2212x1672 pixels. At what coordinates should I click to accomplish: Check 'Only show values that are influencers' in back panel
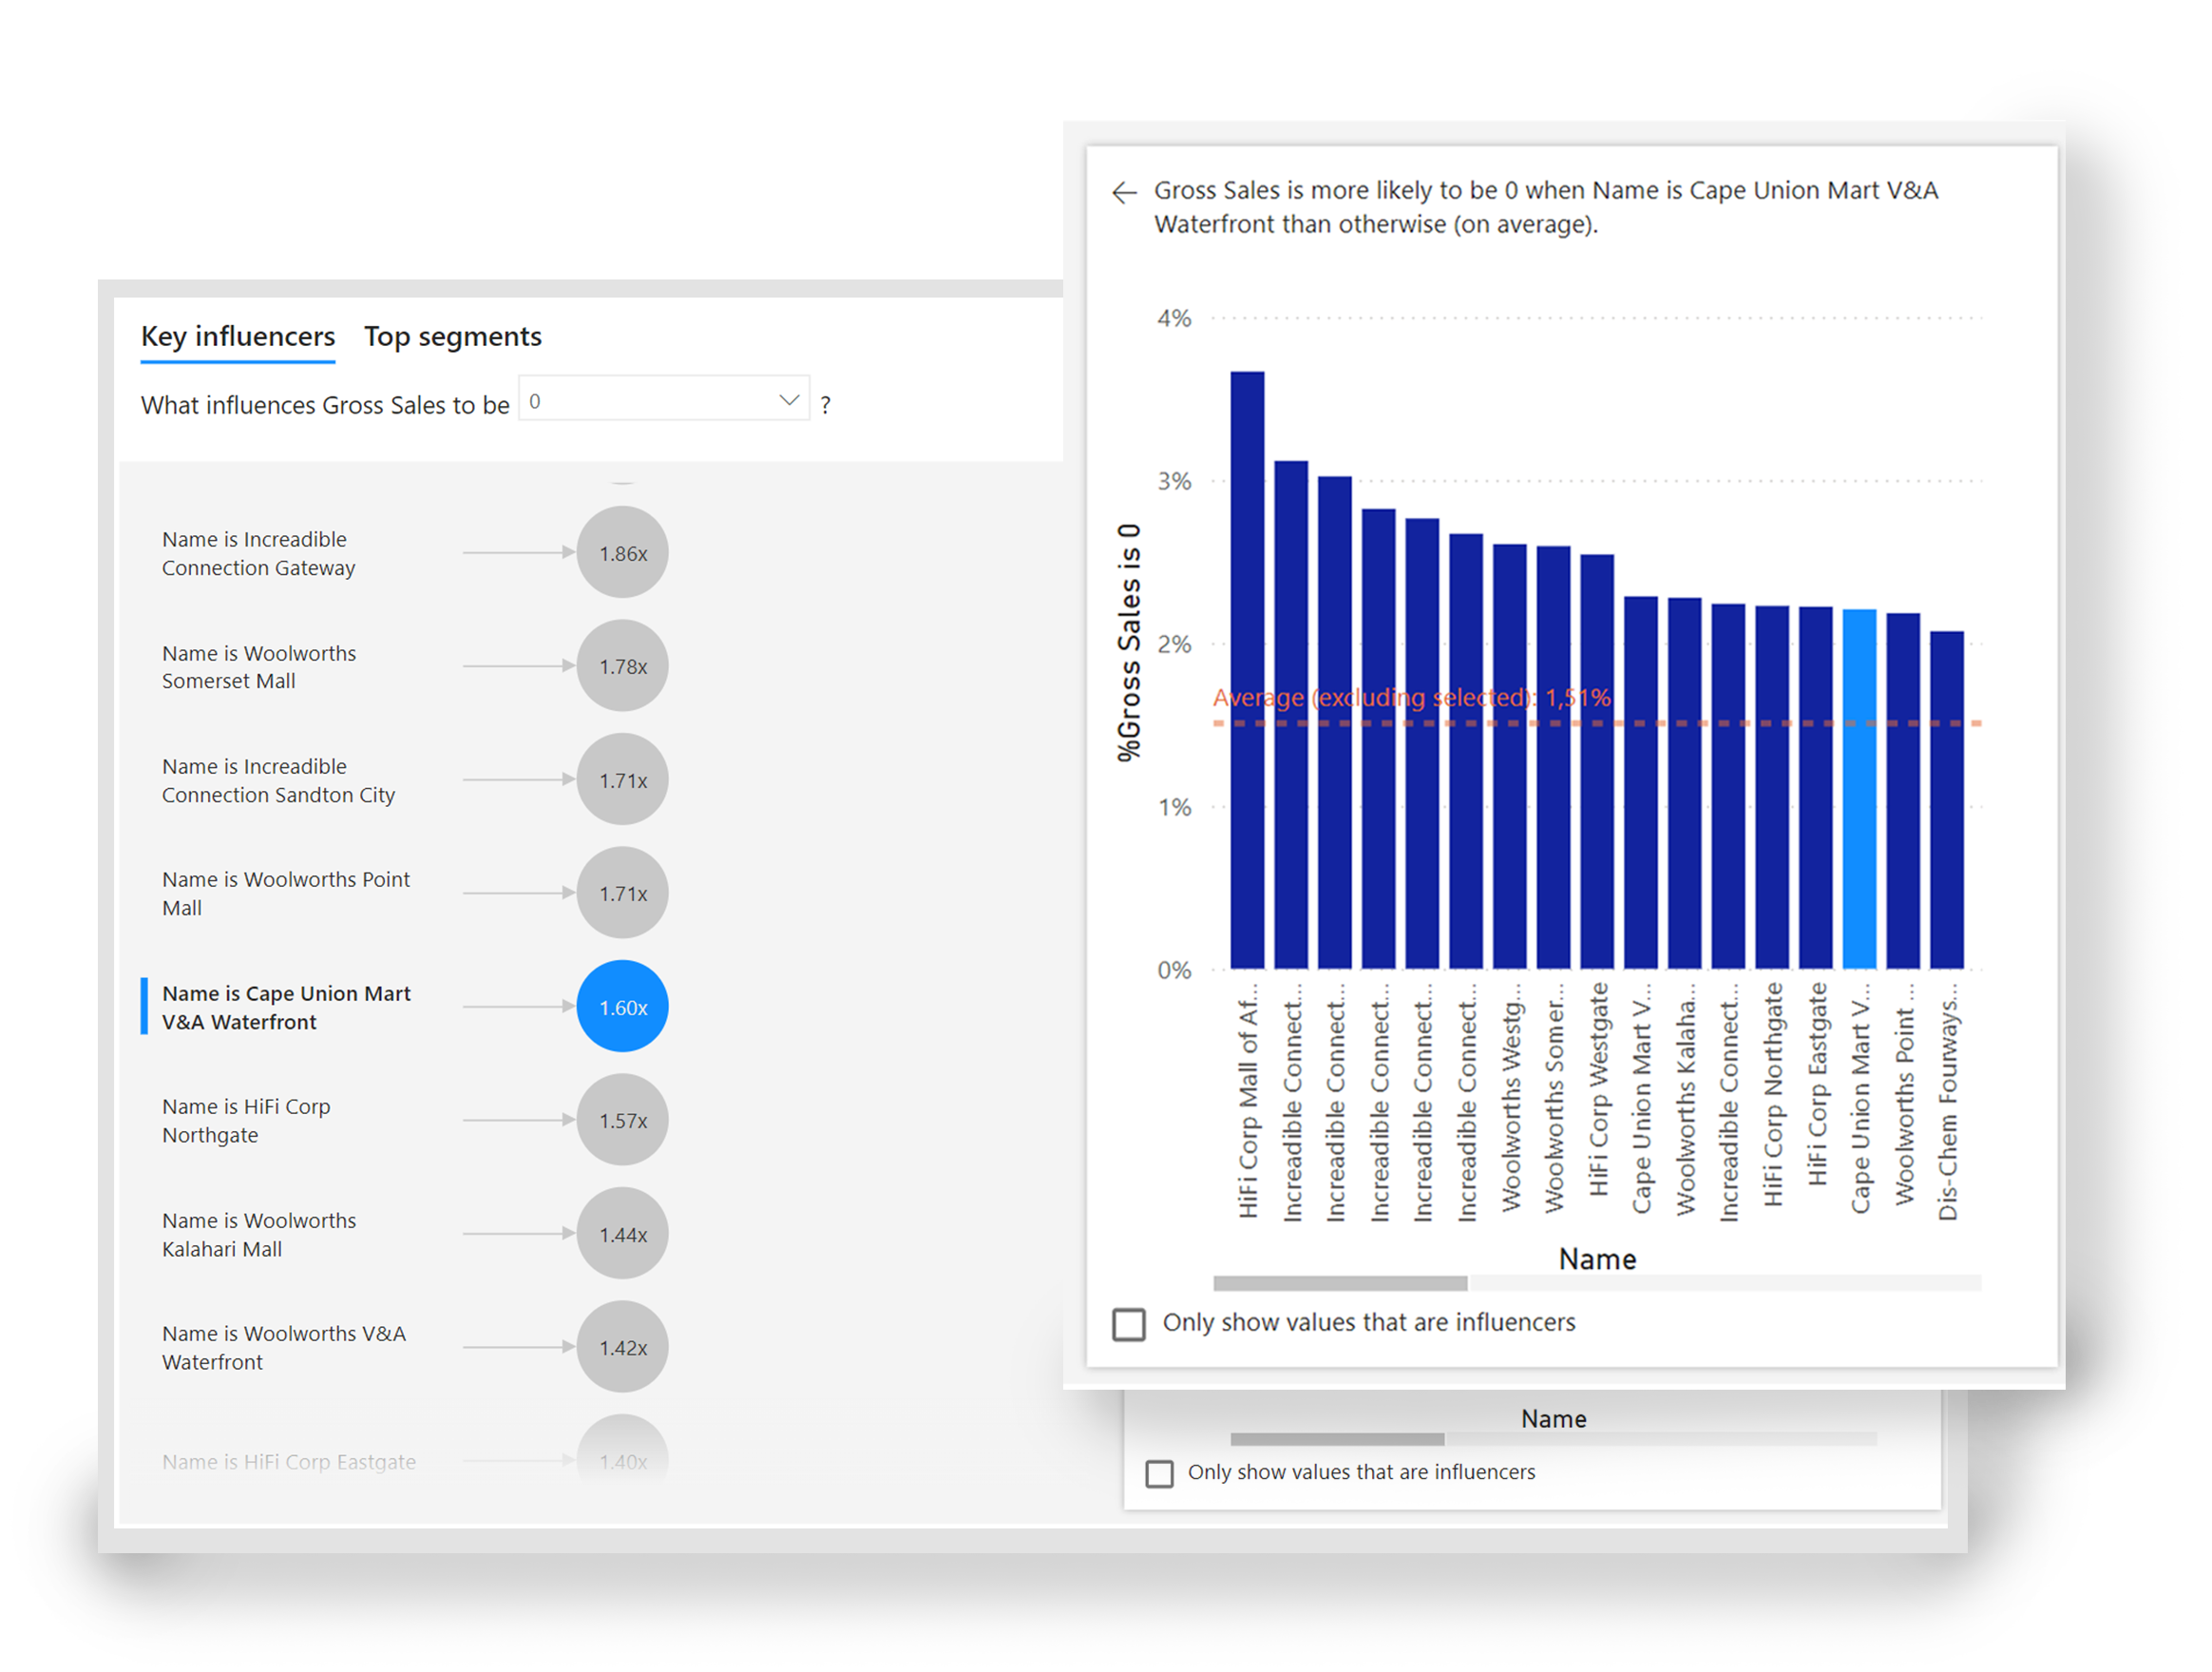point(1159,1474)
